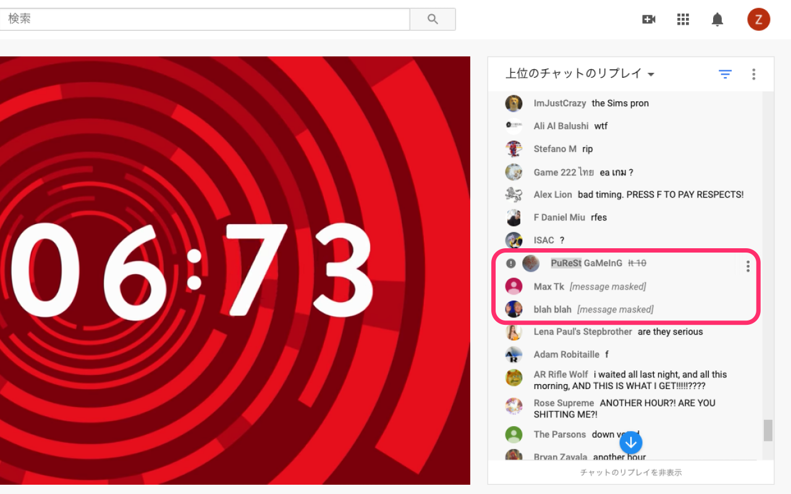Click the message 'i waited all last night'

click(630, 380)
